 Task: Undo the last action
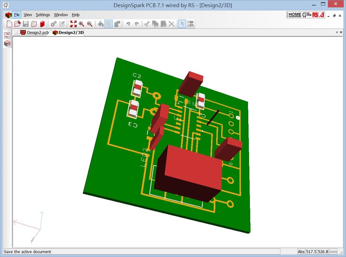(x=128, y=24)
